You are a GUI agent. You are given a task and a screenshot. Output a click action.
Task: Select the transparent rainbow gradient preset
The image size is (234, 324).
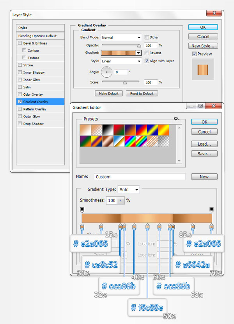[x=141, y=141]
